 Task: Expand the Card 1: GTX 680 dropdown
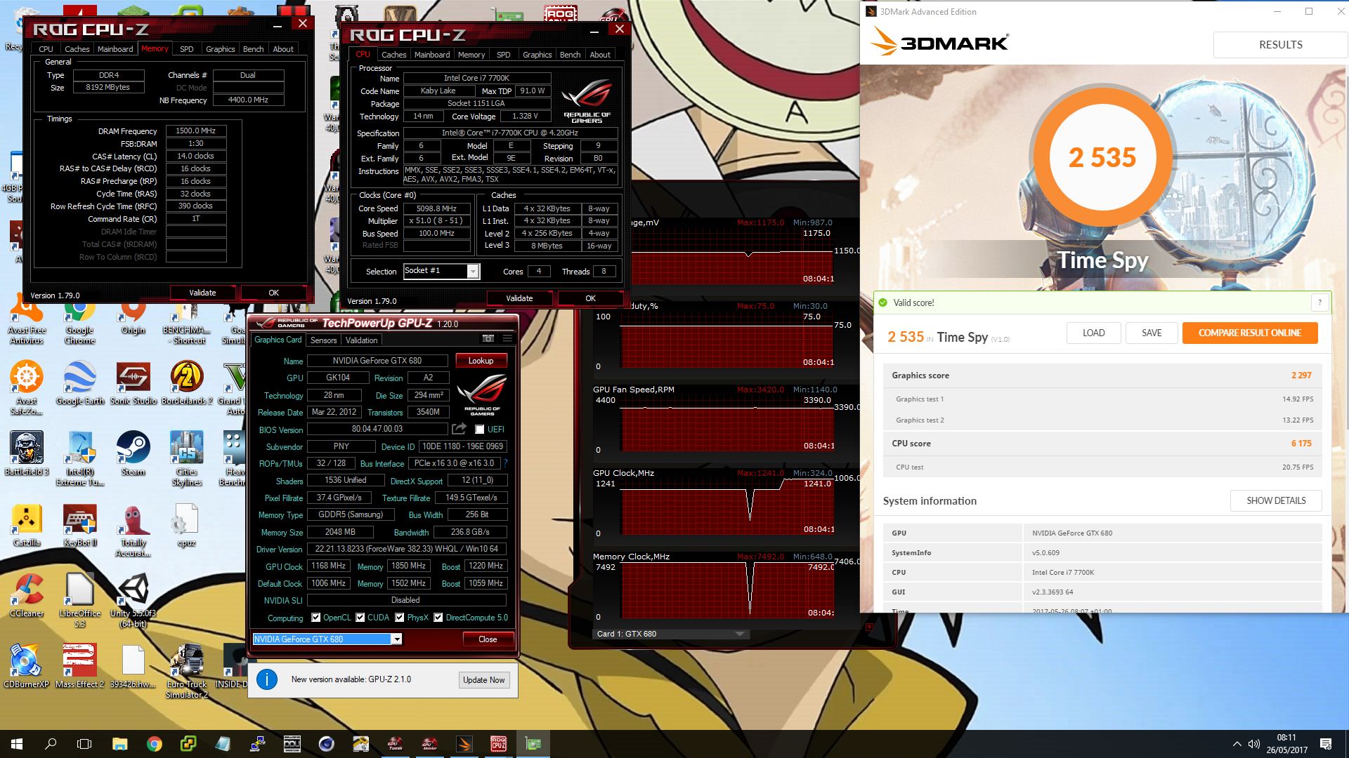point(739,634)
